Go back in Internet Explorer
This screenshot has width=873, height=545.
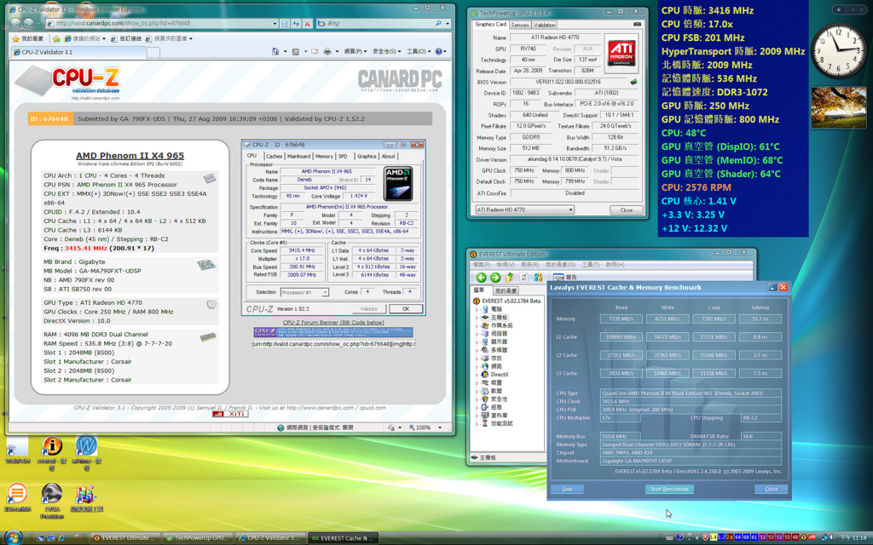coord(15,23)
